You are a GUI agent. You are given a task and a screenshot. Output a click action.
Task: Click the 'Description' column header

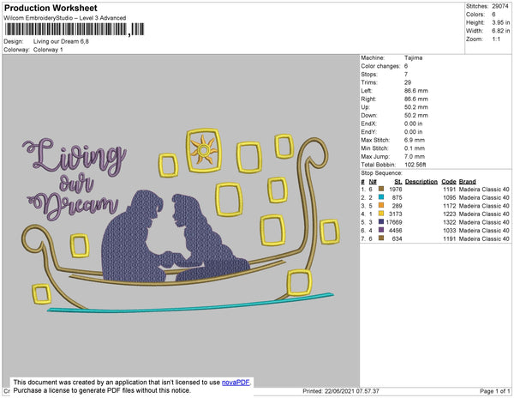click(x=421, y=182)
